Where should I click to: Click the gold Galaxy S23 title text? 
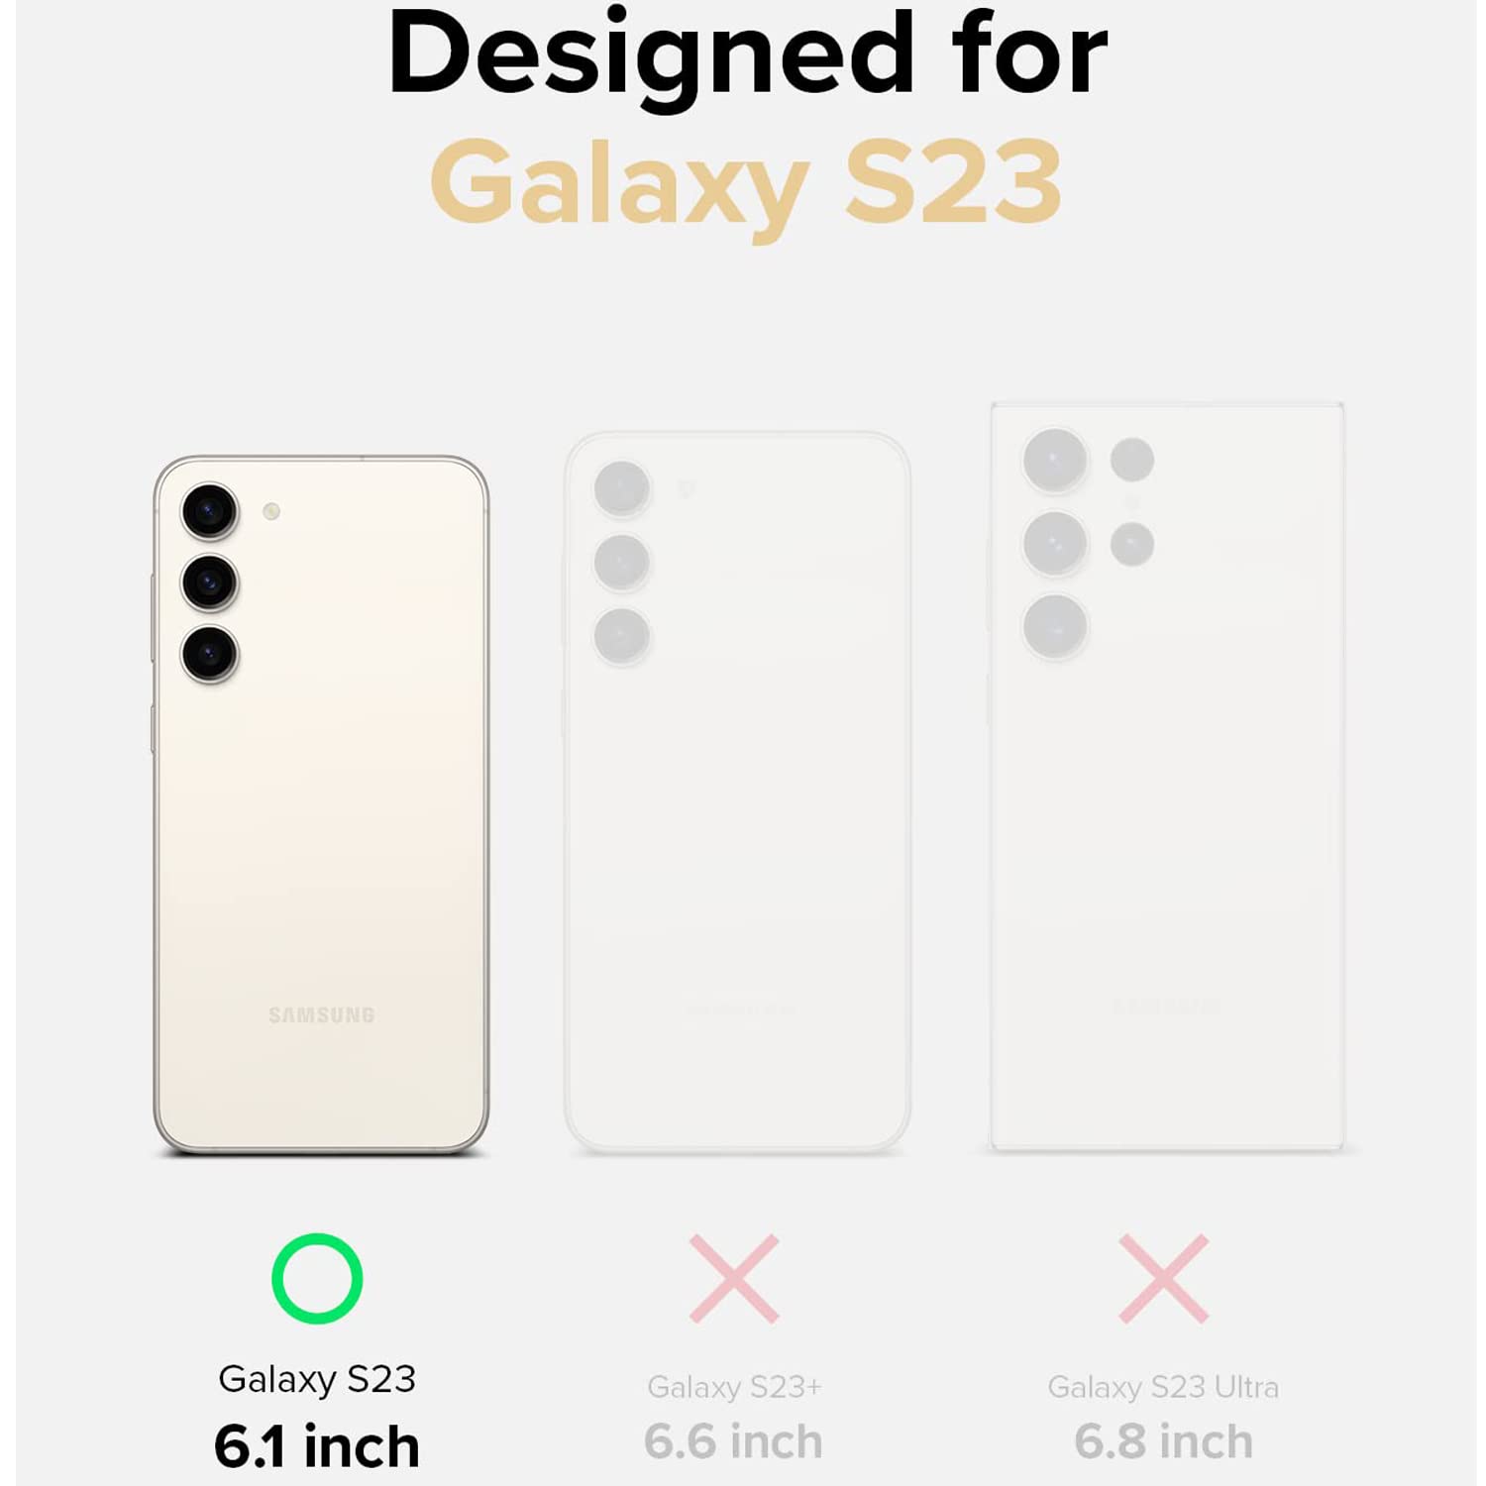746,183
